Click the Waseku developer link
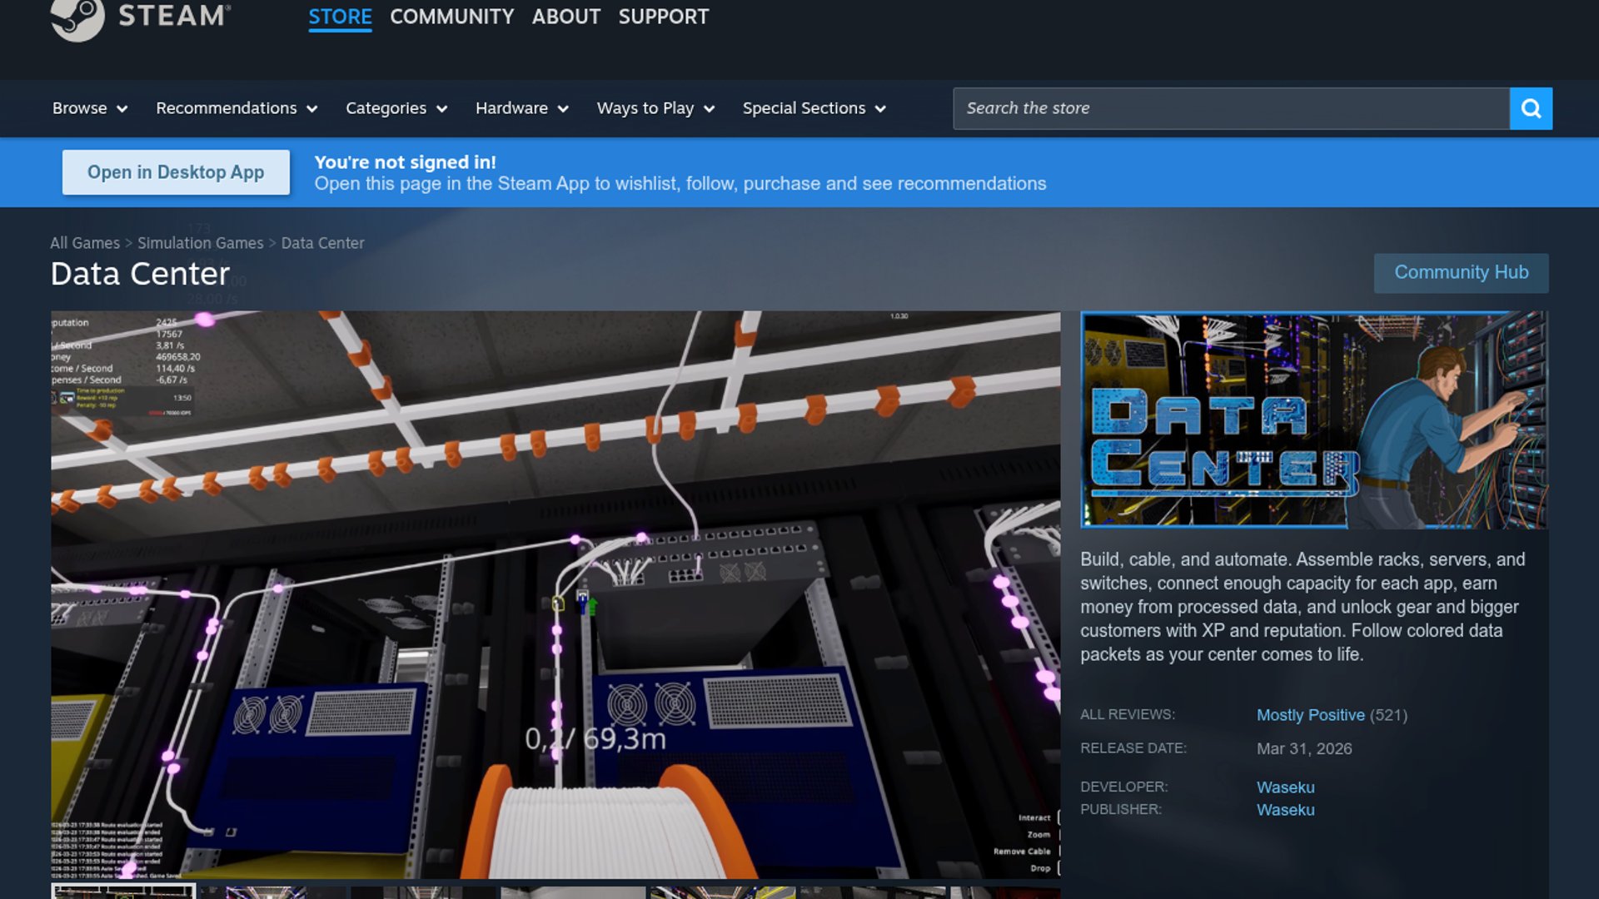This screenshot has width=1599, height=899. coord(1285,787)
